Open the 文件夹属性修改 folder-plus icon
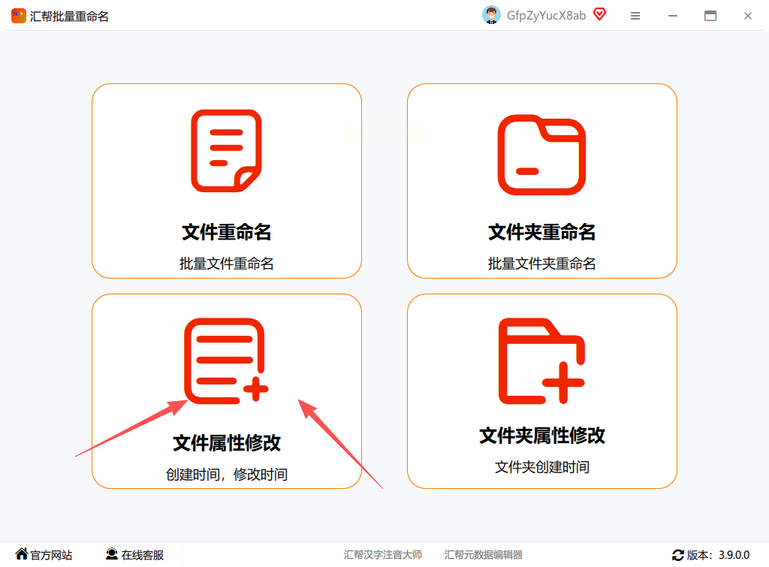 (541, 361)
